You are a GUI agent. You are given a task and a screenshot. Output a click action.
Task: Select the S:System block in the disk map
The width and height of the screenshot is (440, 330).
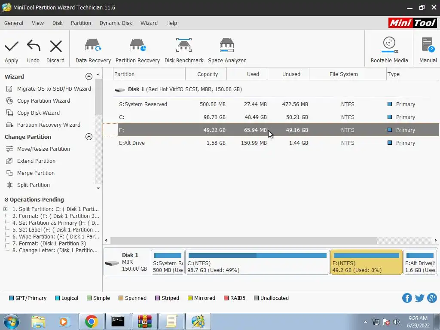(x=168, y=263)
